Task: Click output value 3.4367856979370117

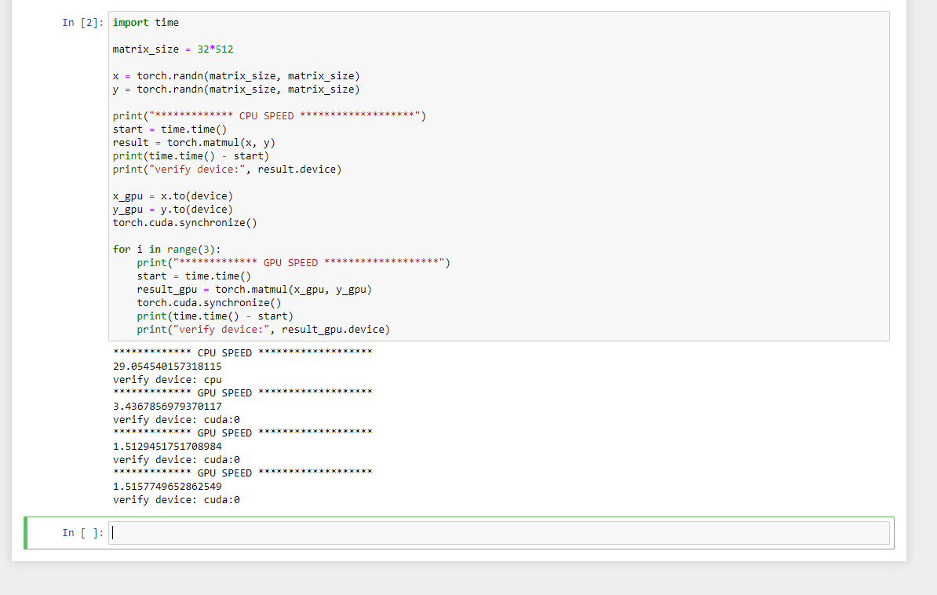Action: [x=167, y=406]
